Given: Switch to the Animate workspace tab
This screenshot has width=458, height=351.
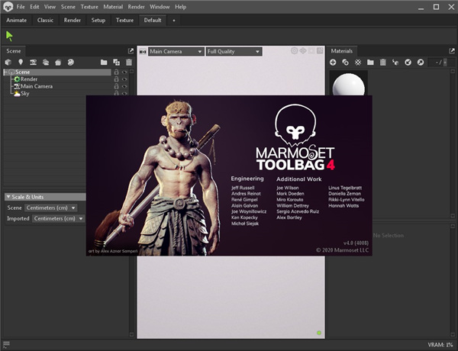Looking at the screenshot, I should (17, 20).
